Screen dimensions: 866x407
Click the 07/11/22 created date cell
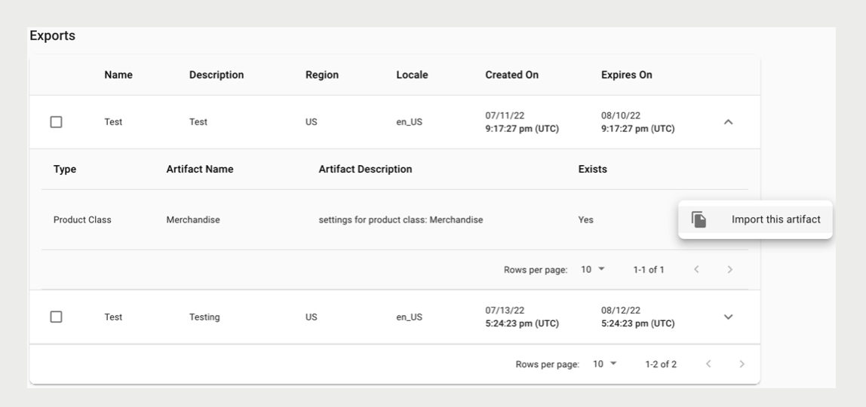505,116
